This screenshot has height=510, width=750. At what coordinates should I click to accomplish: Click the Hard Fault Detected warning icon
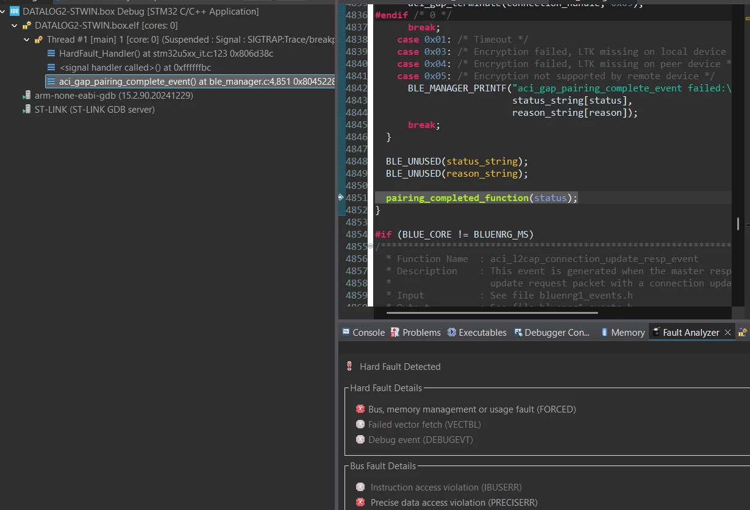(349, 367)
